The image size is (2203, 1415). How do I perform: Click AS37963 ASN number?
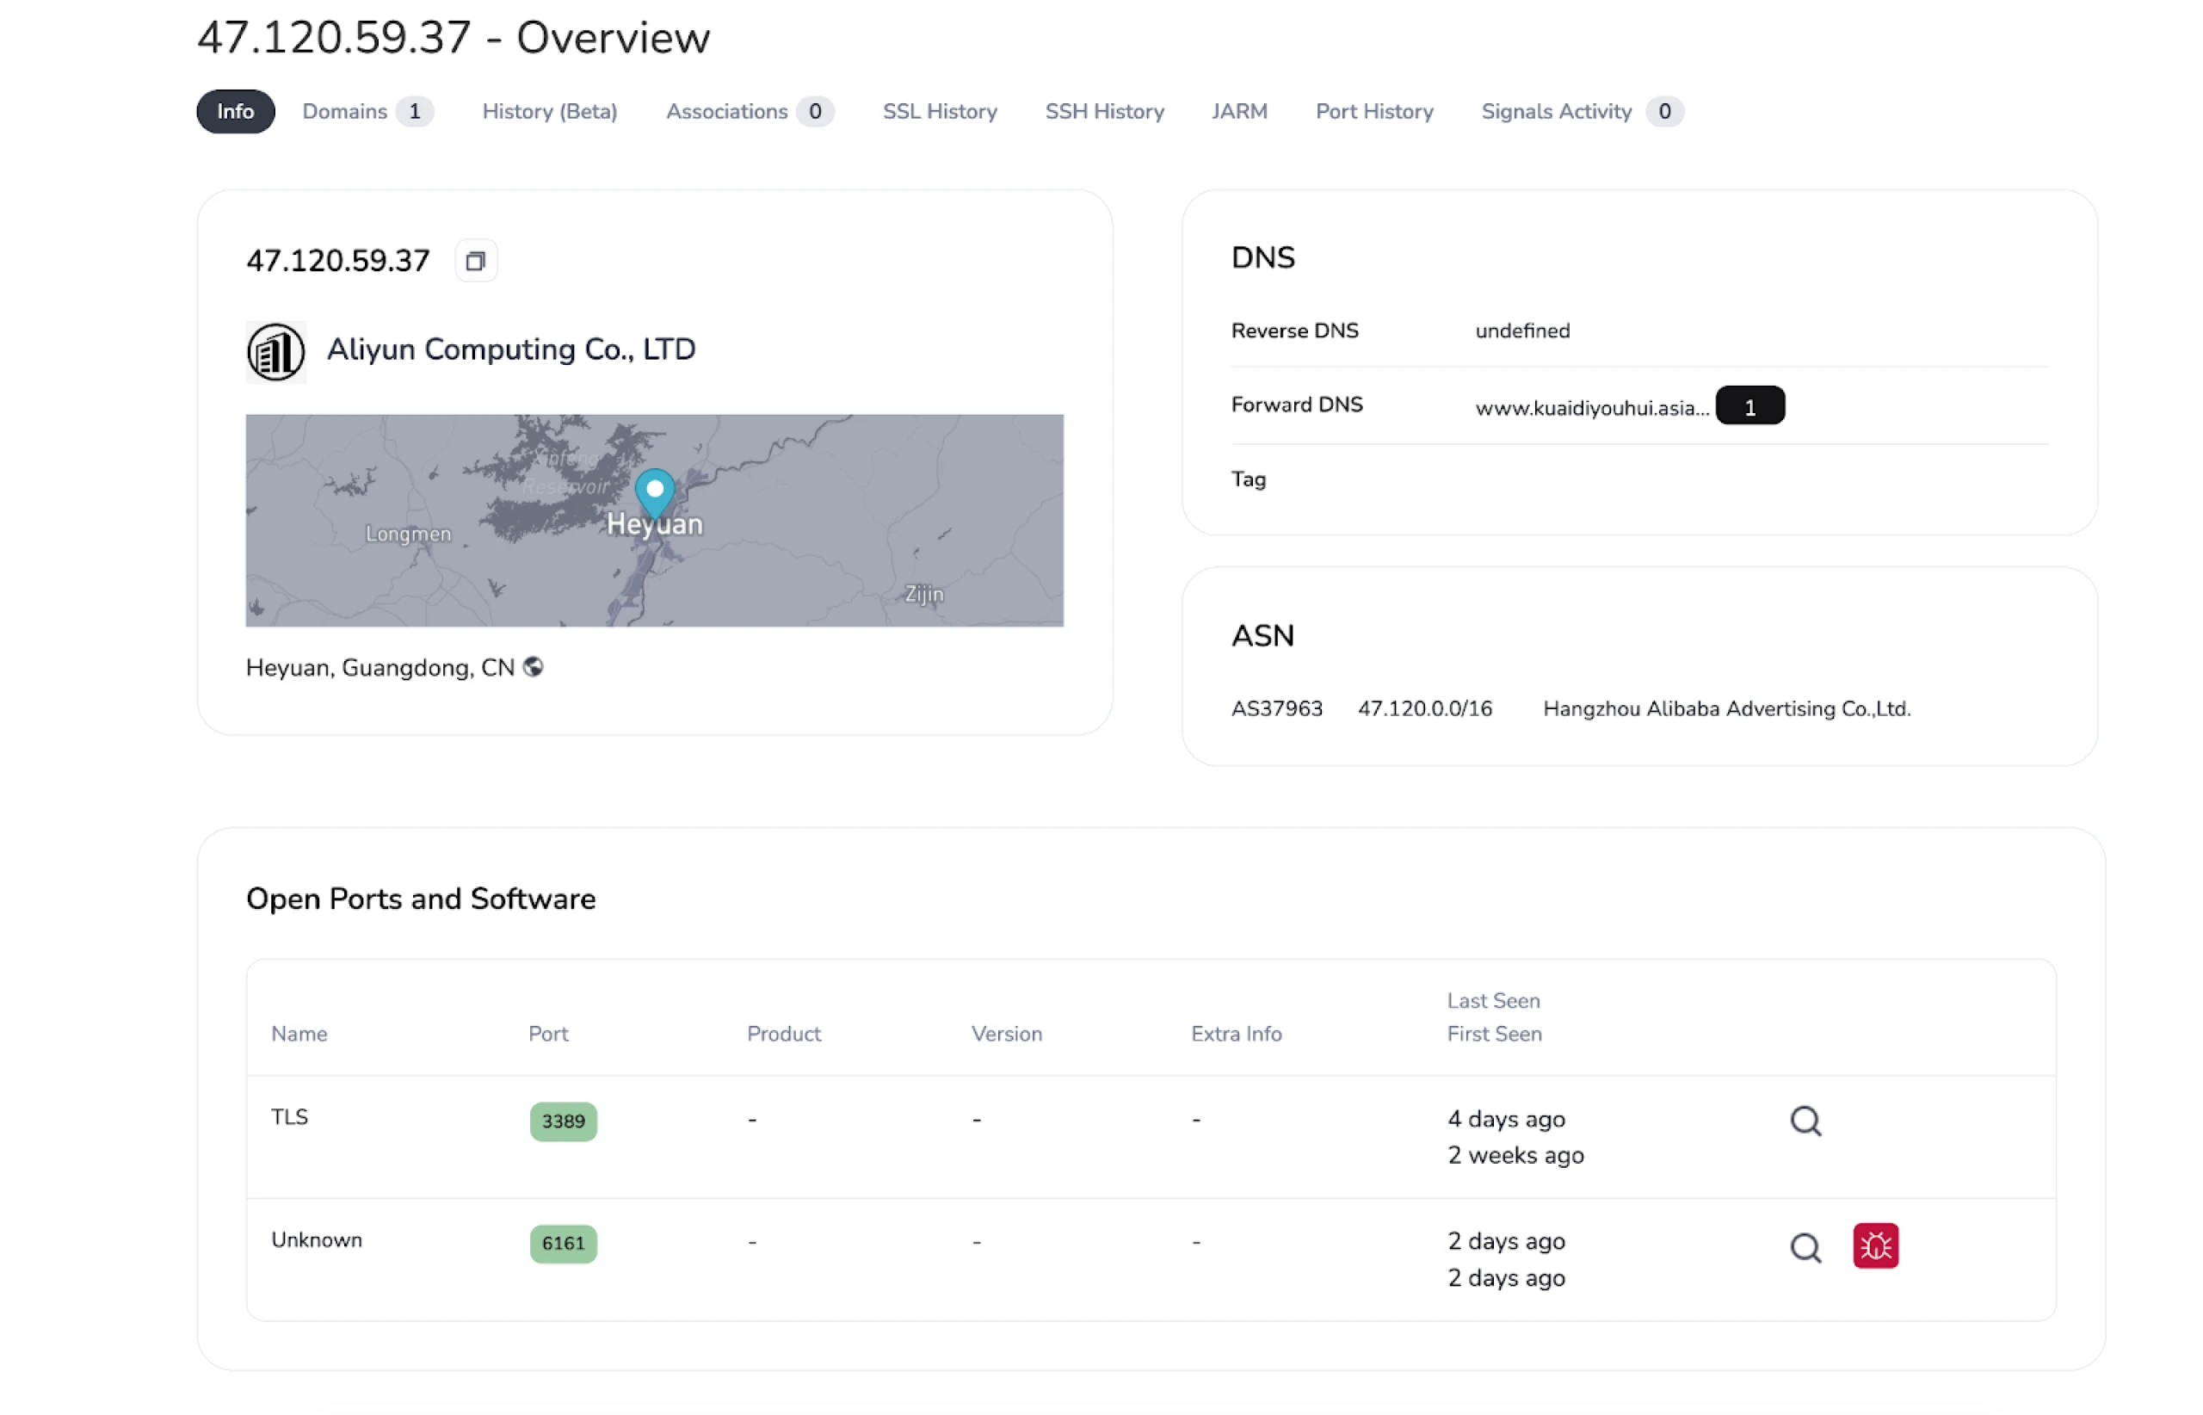pos(1276,708)
